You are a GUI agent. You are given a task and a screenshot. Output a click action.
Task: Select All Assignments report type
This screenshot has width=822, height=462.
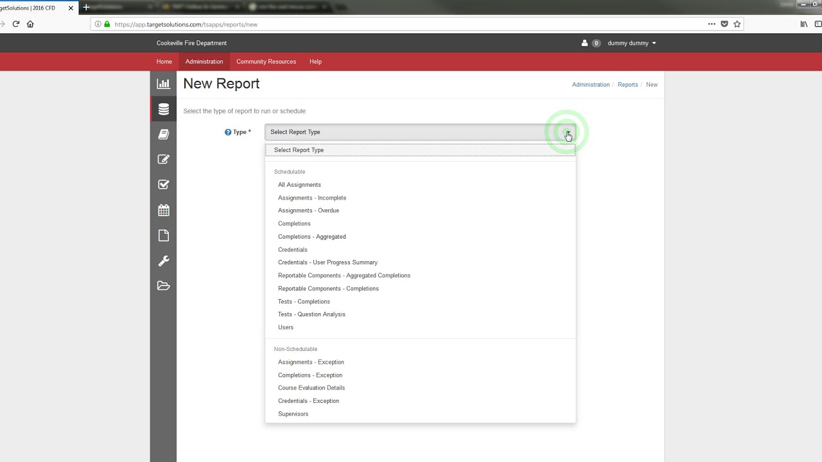click(x=421, y=185)
